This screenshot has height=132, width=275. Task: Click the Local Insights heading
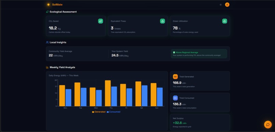click(x=58, y=42)
